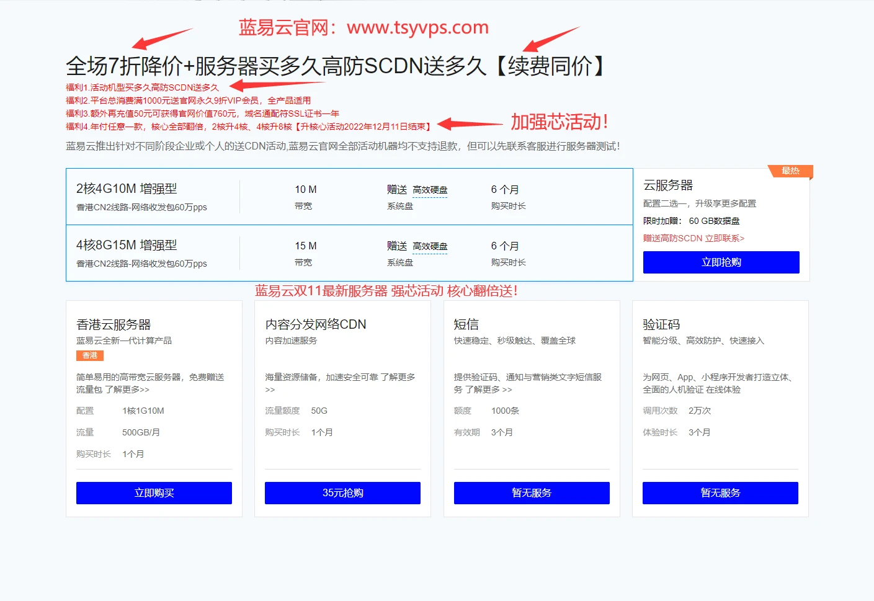Click the red arrow beside 加强芯活动

point(470,124)
